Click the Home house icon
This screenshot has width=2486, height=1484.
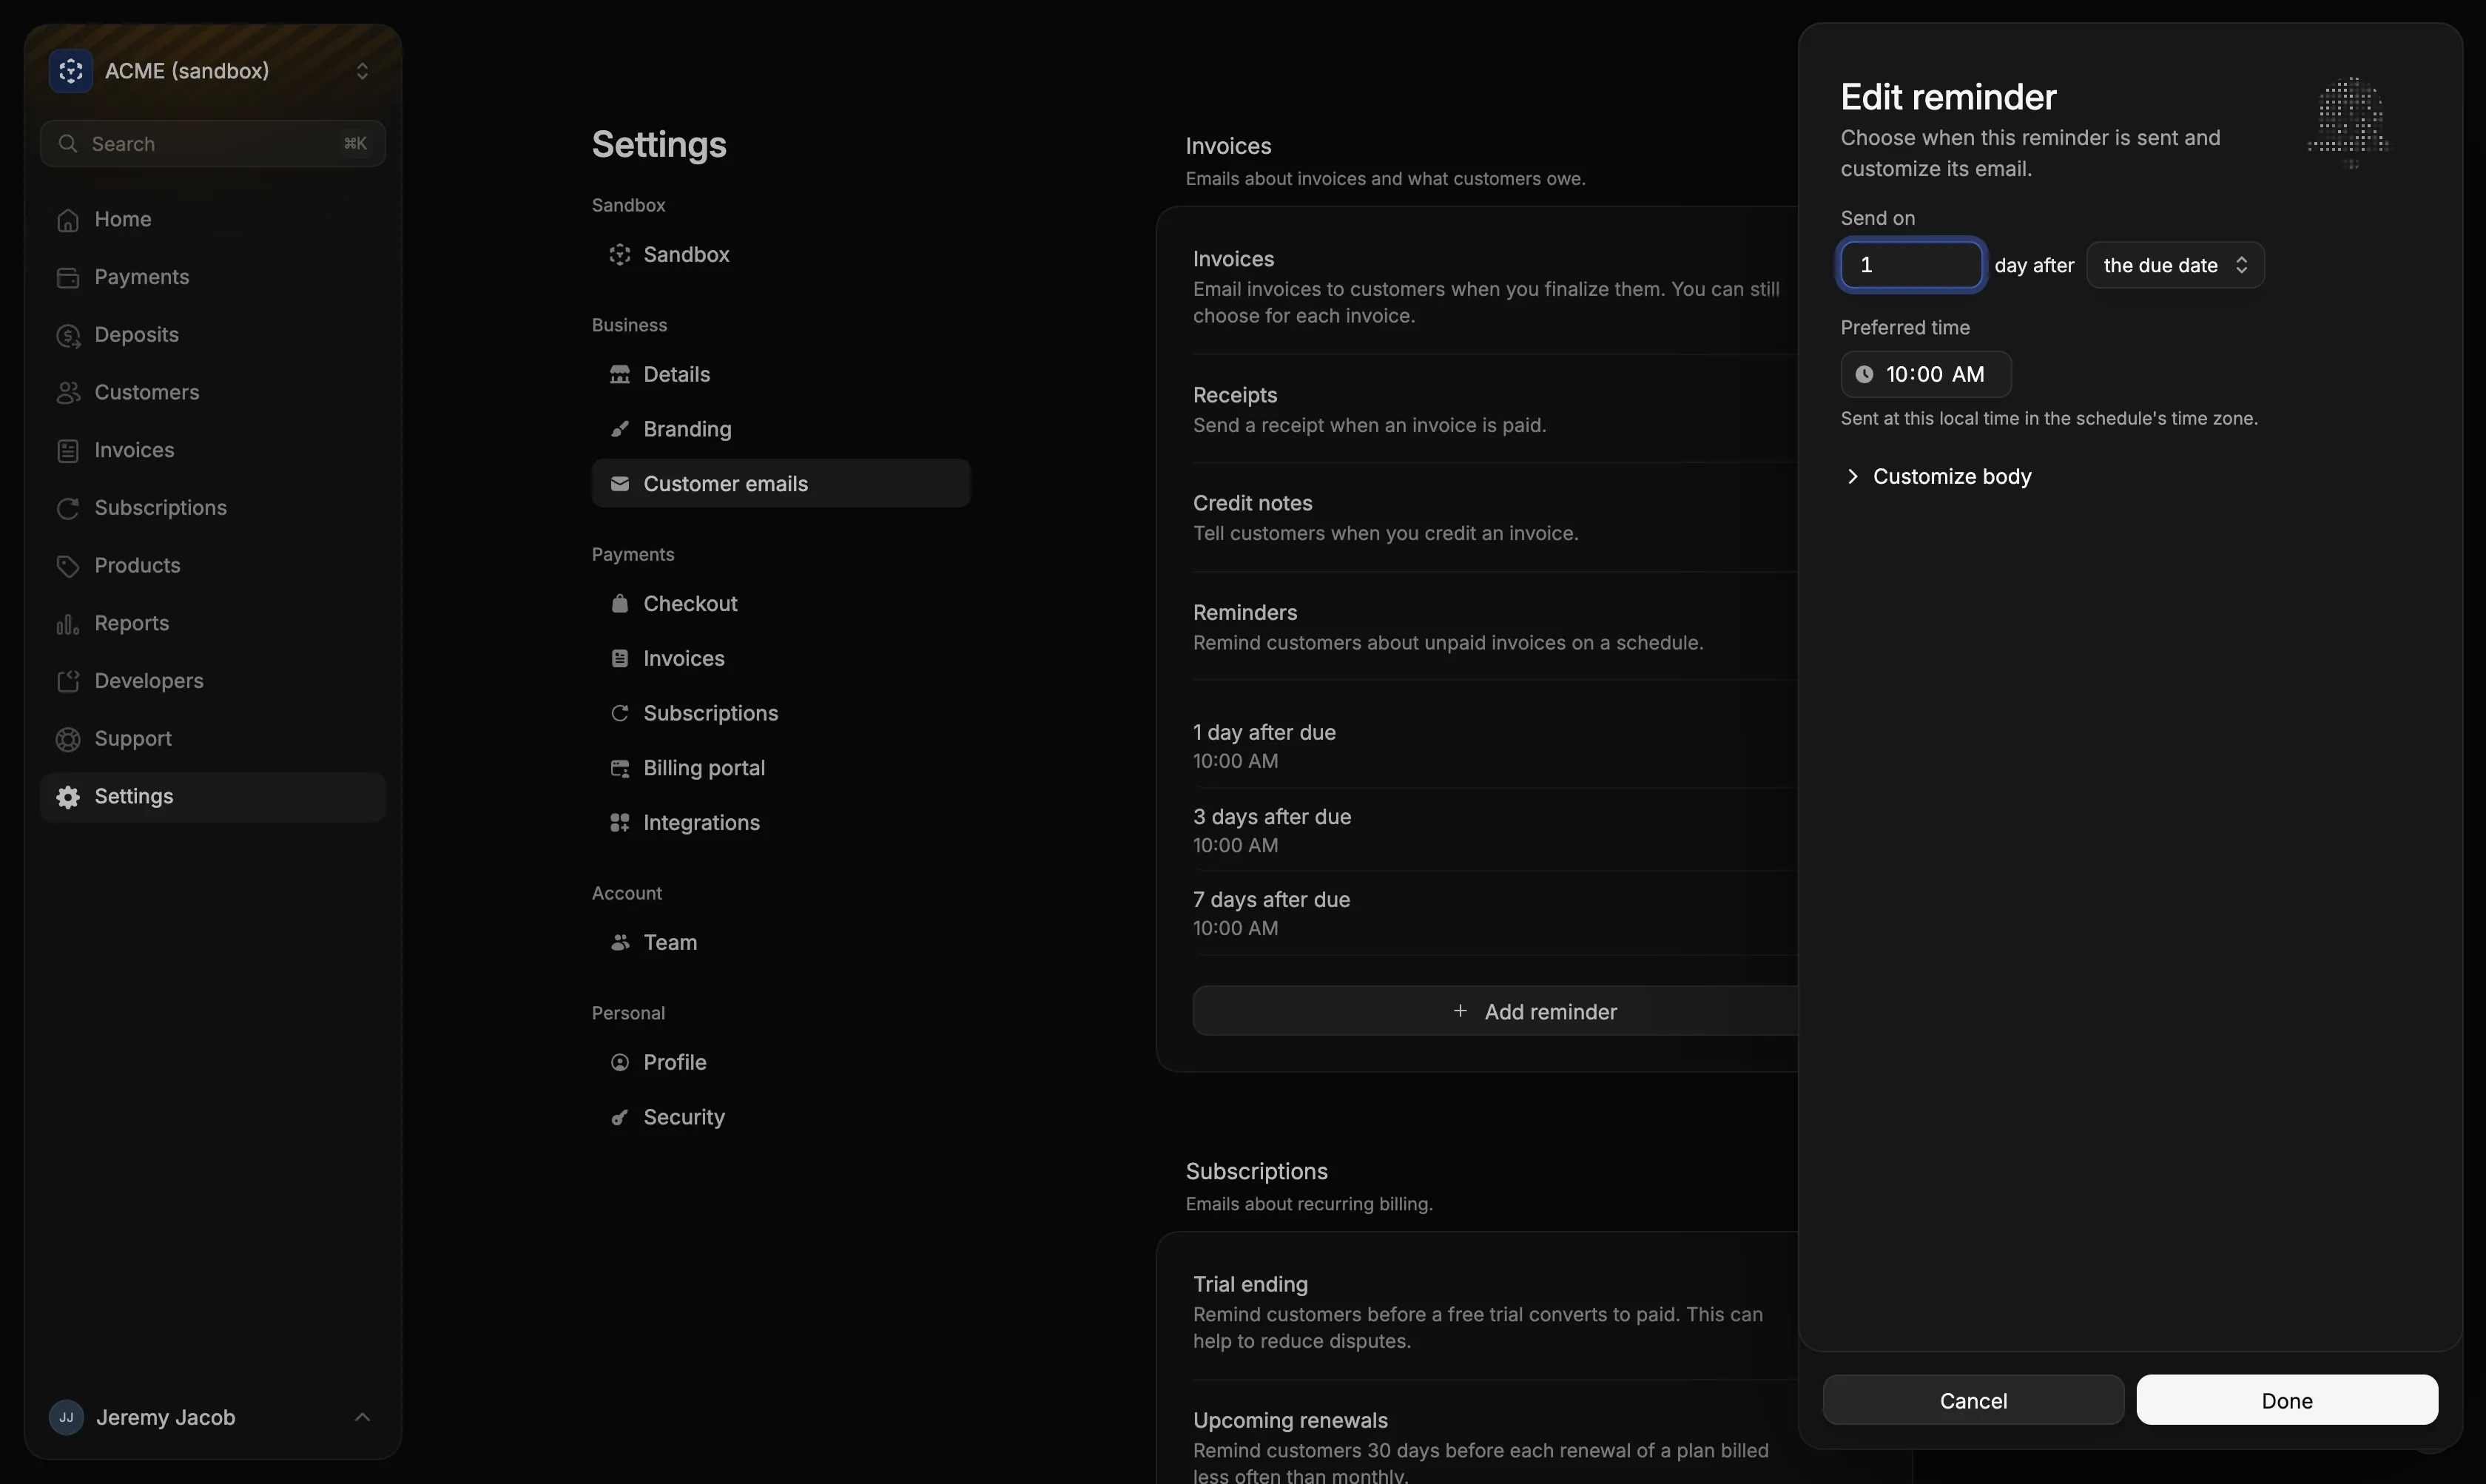[67, 220]
